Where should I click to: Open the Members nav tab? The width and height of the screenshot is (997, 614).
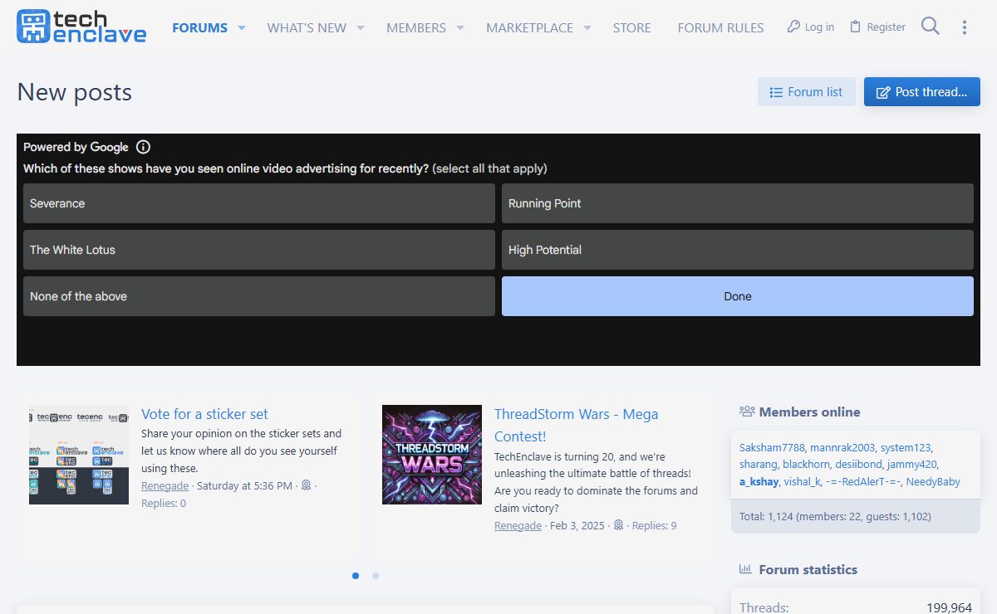pos(416,27)
